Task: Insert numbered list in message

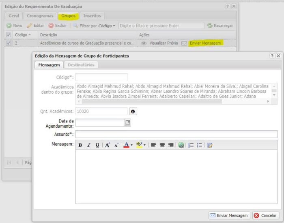Action: coord(191,145)
